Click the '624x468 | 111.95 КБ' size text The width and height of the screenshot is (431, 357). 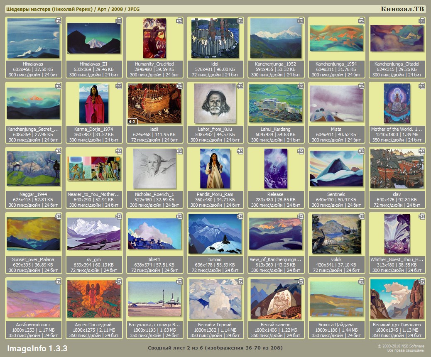point(154,134)
